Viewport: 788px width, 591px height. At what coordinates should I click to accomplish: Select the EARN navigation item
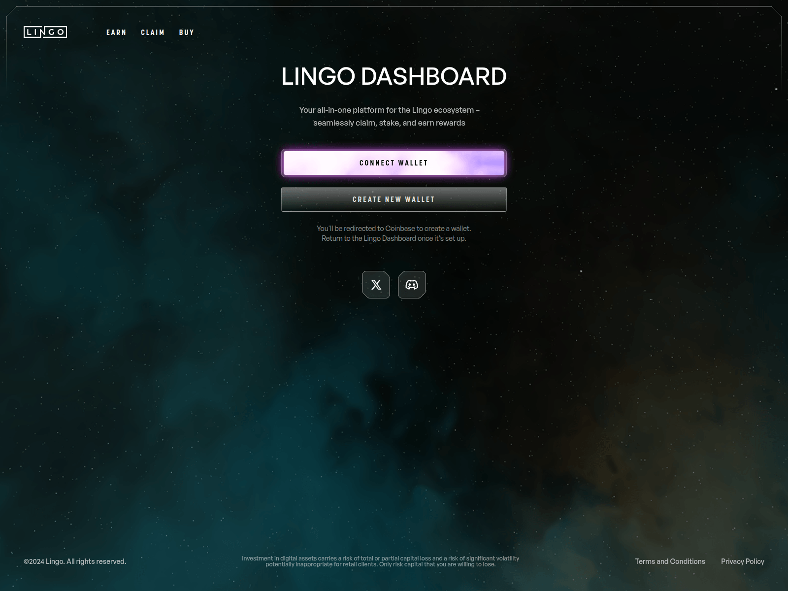pyautogui.click(x=116, y=33)
